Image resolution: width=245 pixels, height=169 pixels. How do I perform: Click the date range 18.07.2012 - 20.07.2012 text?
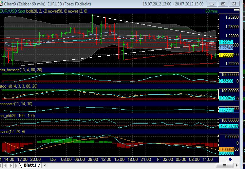coord(173,4)
